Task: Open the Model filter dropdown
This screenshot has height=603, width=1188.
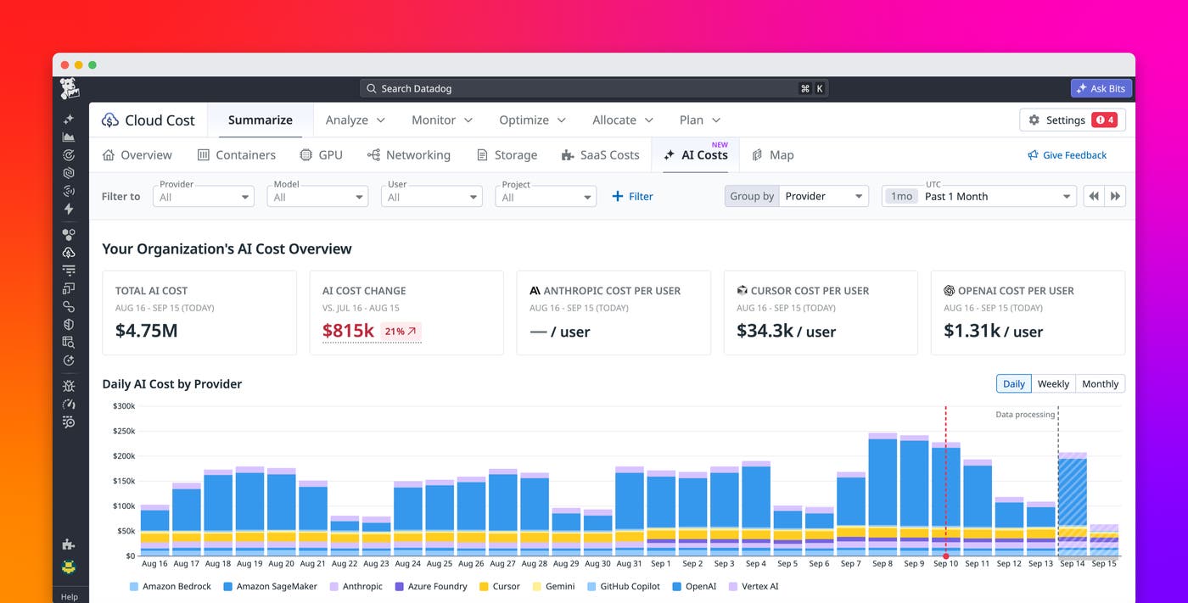Action: click(x=317, y=196)
